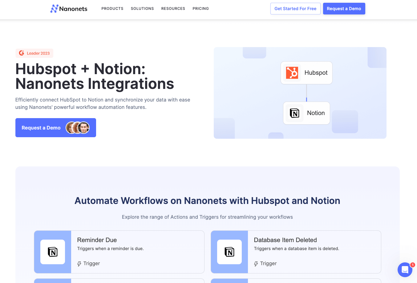This screenshot has height=283, width=417.
Task: Click Get Started For Free button
Action: click(295, 9)
